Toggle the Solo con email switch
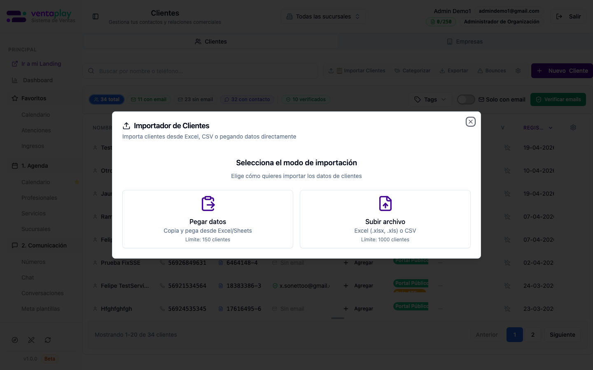 point(466,99)
